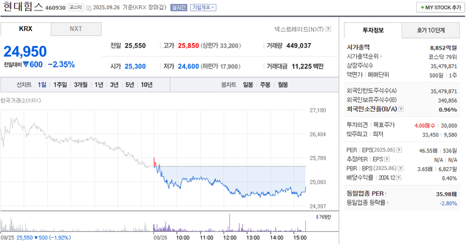Open help icon next to 외국인소진율(B/A)

click(401, 109)
